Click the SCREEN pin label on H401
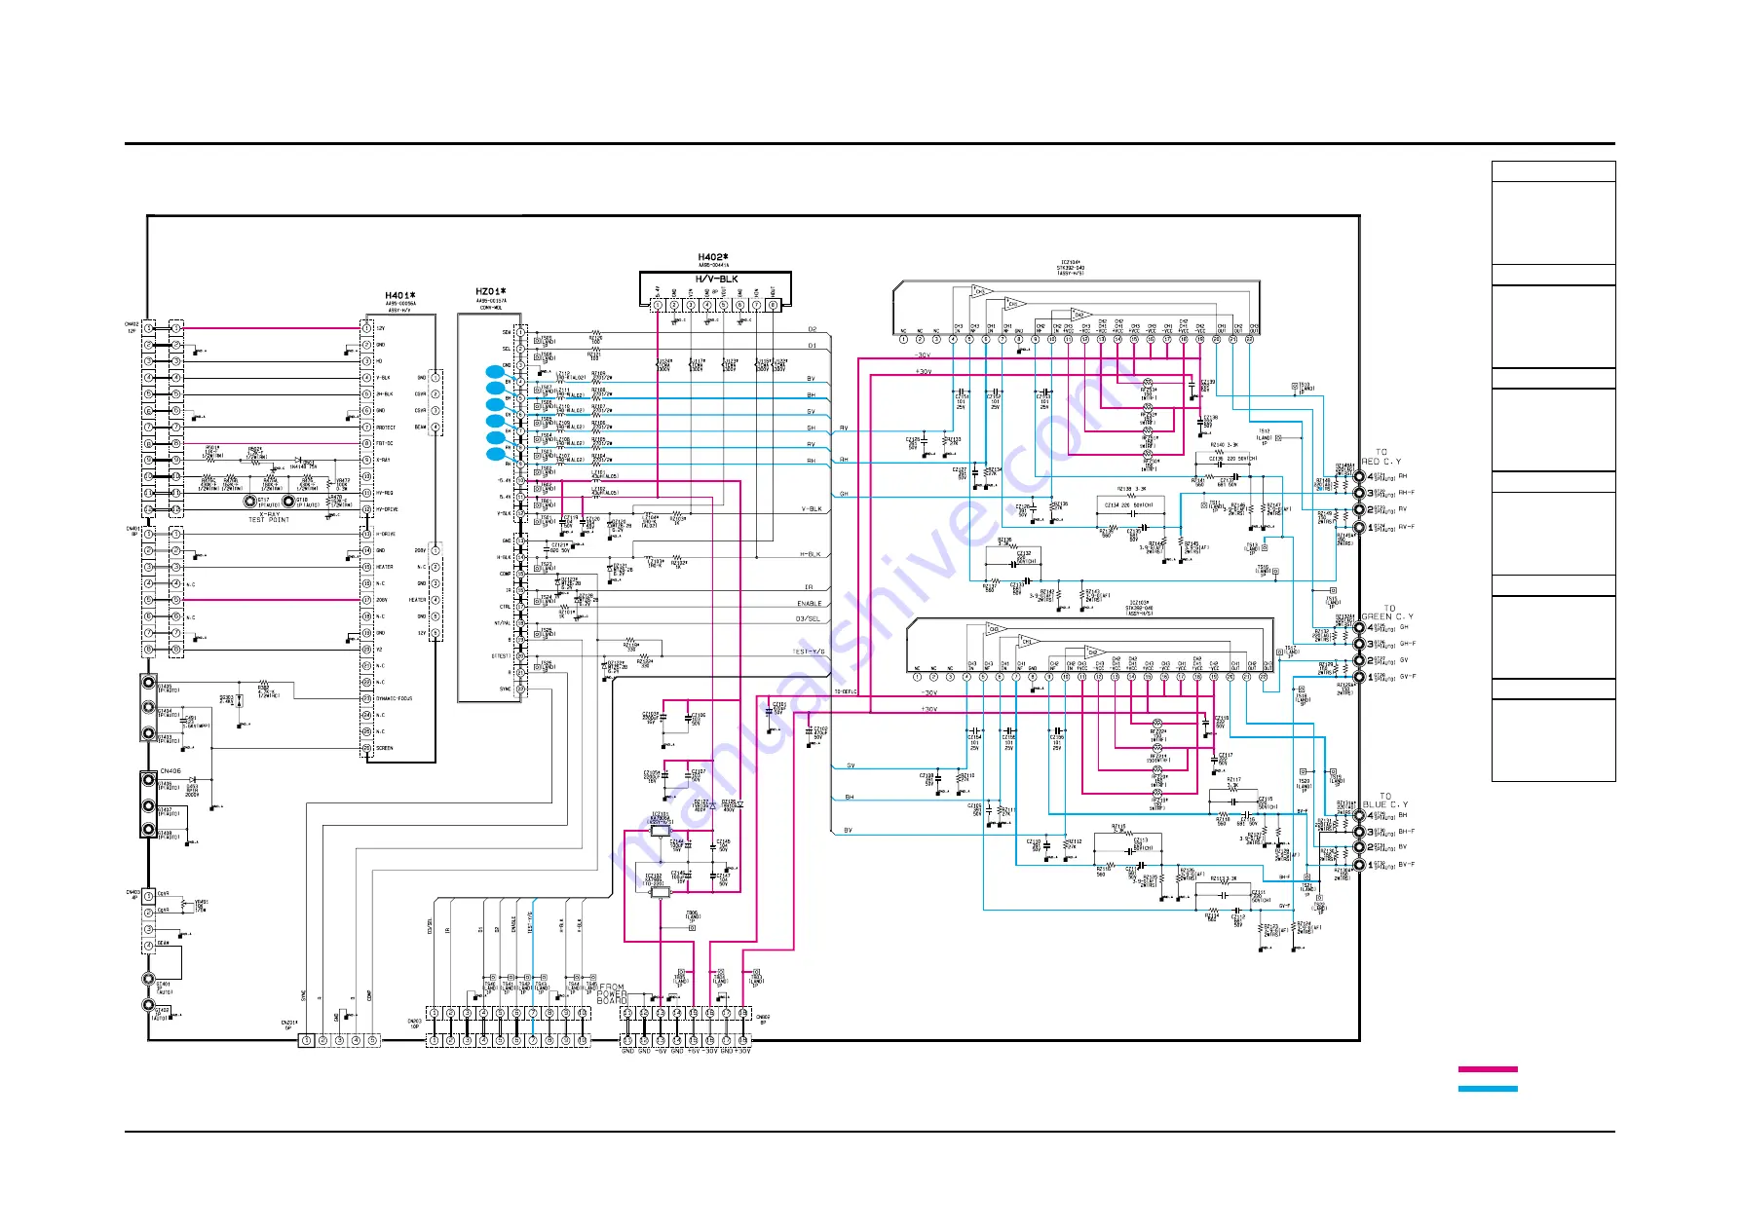The width and height of the screenshot is (1741, 1230). pos(385,748)
